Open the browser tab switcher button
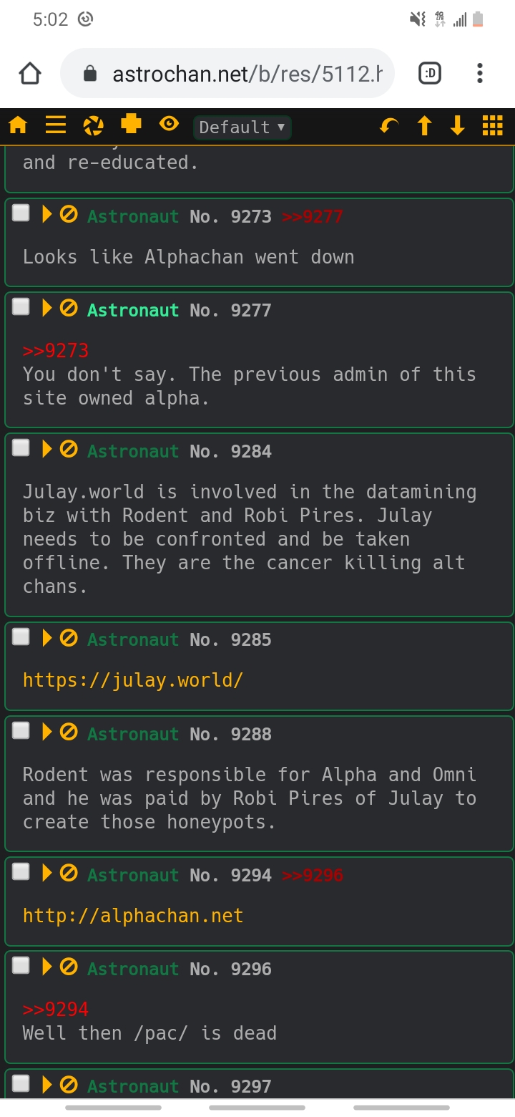 point(430,73)
